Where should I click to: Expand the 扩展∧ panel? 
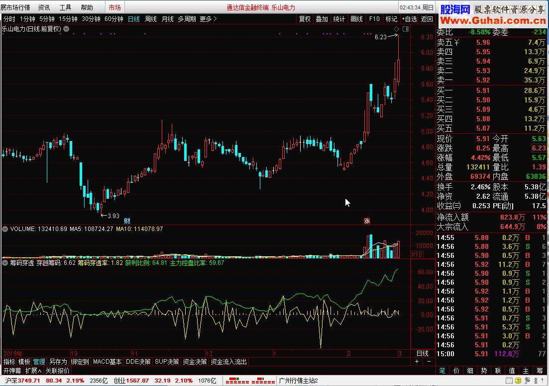(33, 370)
